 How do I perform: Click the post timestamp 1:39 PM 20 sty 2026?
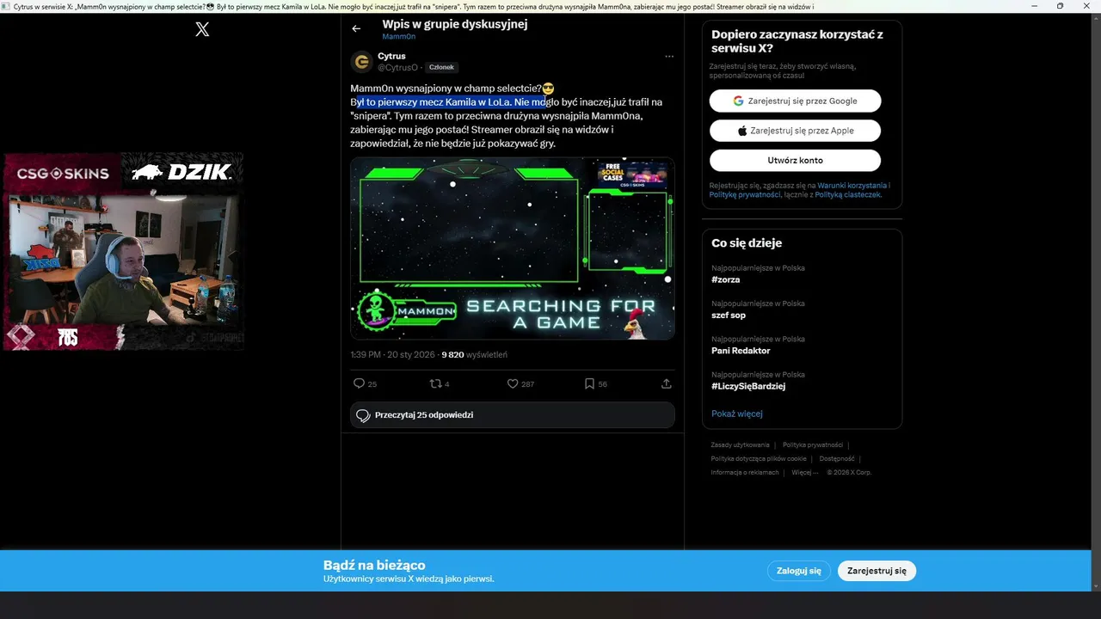pos(392,354)
